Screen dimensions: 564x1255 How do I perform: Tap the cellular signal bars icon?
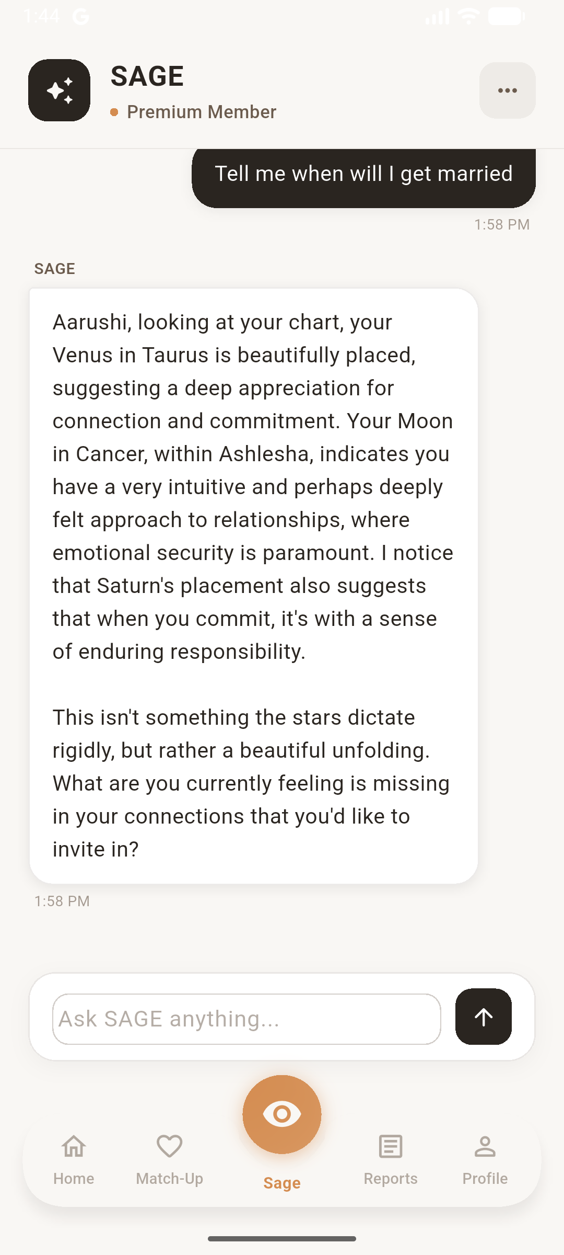(437, 17)
